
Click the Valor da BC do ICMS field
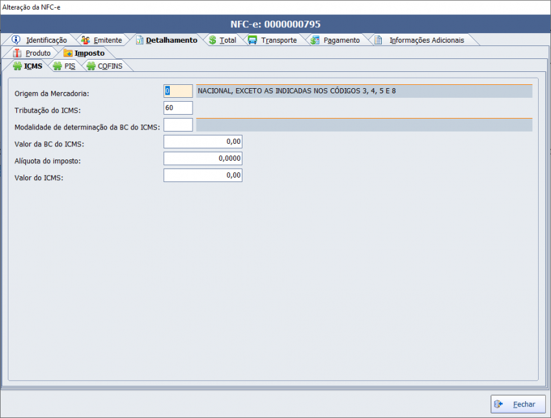[203, 141]
